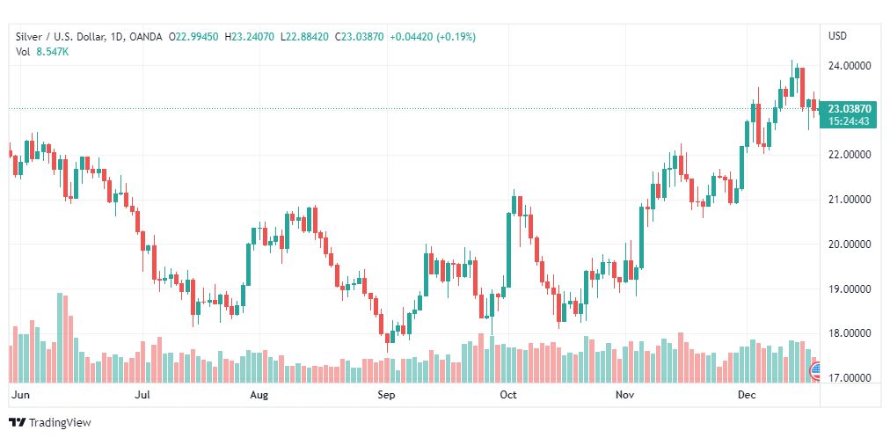Open the US flag economic event marker
890x438 pixels.
coord(814,370)
